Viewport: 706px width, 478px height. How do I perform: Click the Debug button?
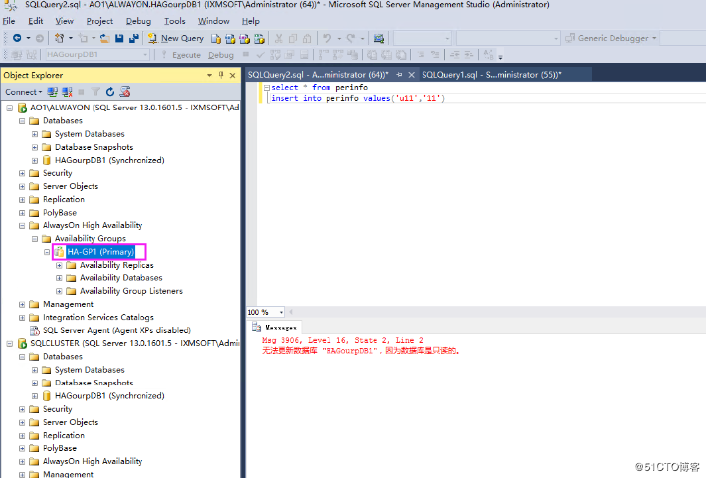221,55
